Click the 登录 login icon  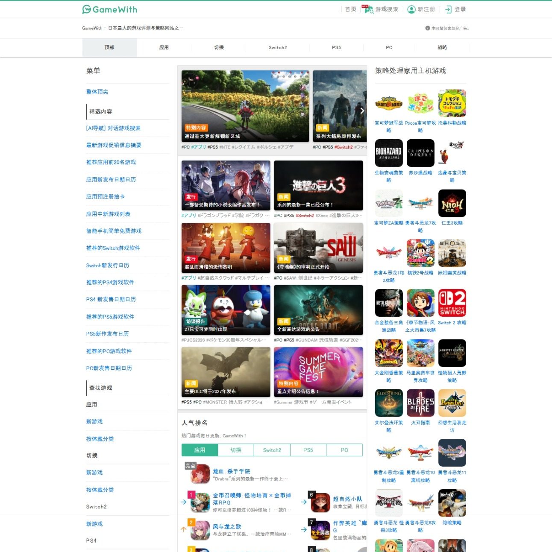tap(448, 9)
